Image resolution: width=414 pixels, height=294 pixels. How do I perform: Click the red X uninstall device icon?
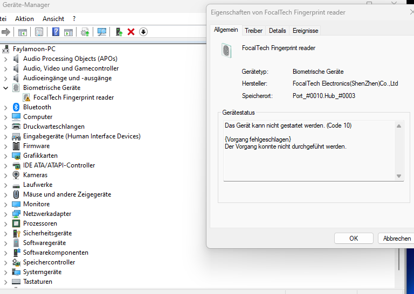(x=131, y=32)
